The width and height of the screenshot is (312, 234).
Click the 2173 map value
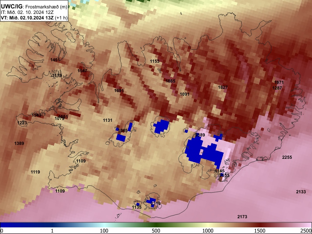pos(242,217)
